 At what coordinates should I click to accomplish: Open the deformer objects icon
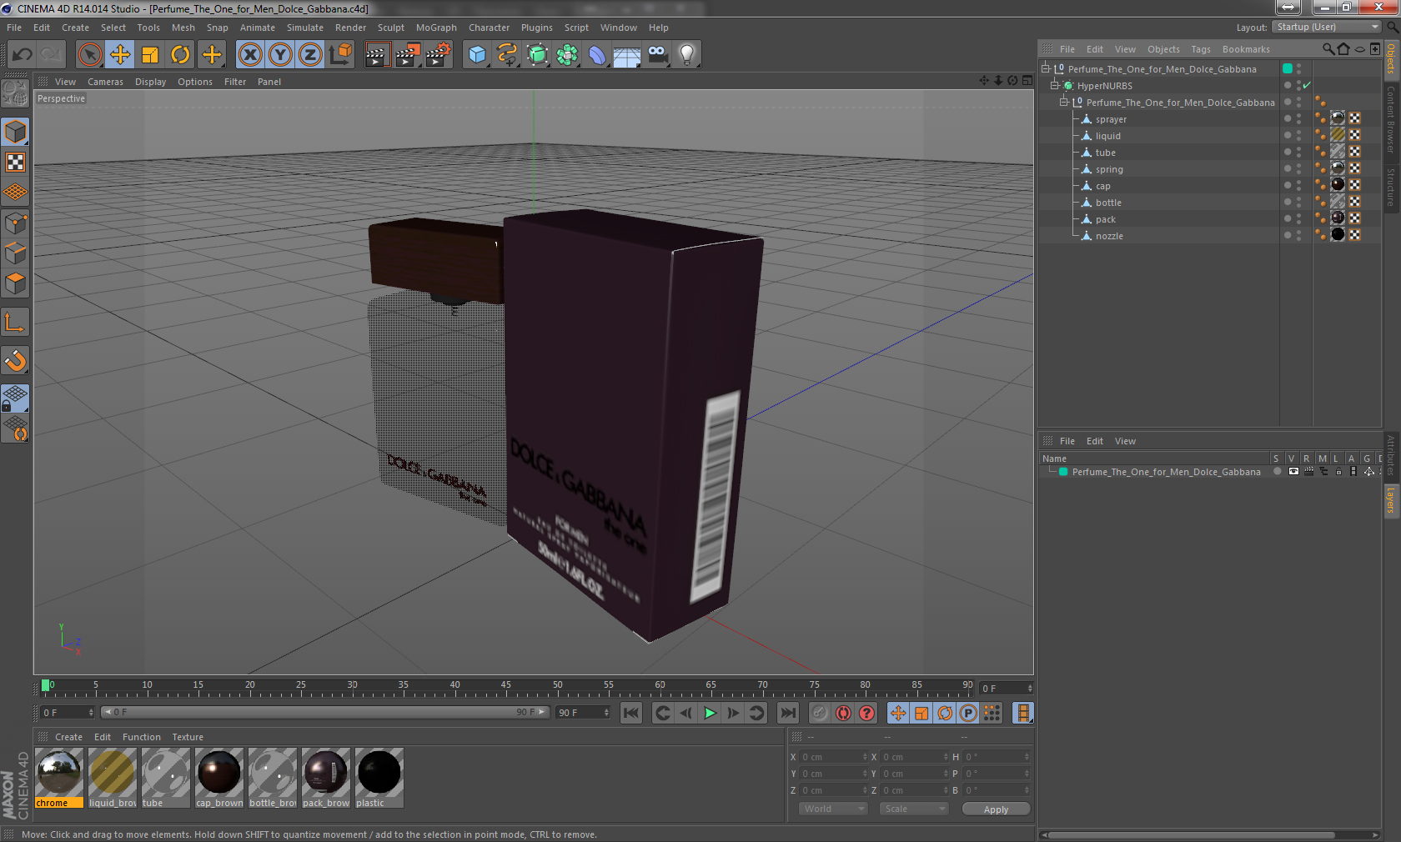click(x=597, y=55)
